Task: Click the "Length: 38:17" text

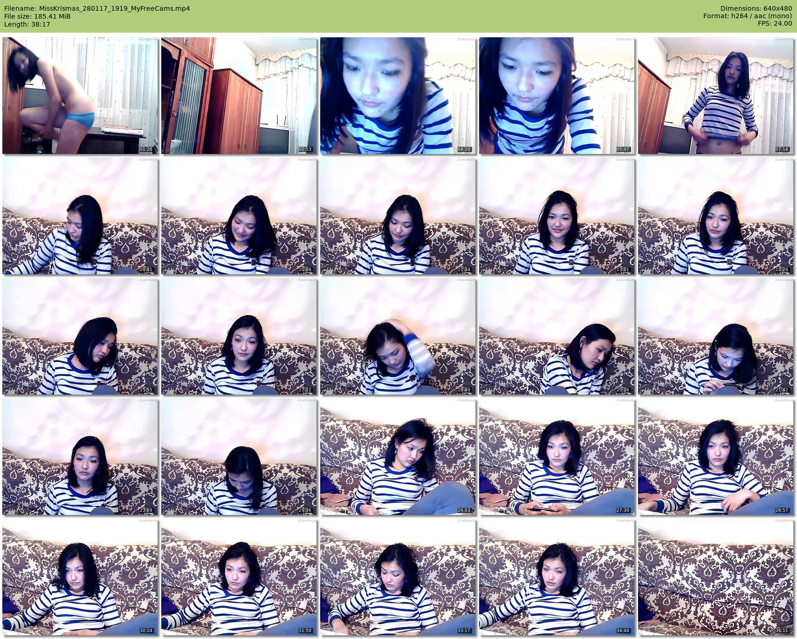Action: point(27,24)
